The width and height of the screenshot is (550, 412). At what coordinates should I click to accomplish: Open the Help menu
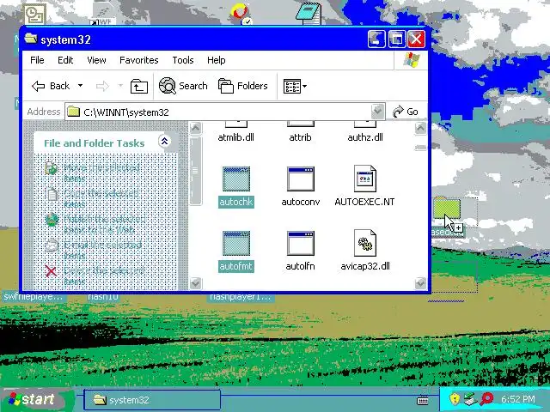point(216,60)
